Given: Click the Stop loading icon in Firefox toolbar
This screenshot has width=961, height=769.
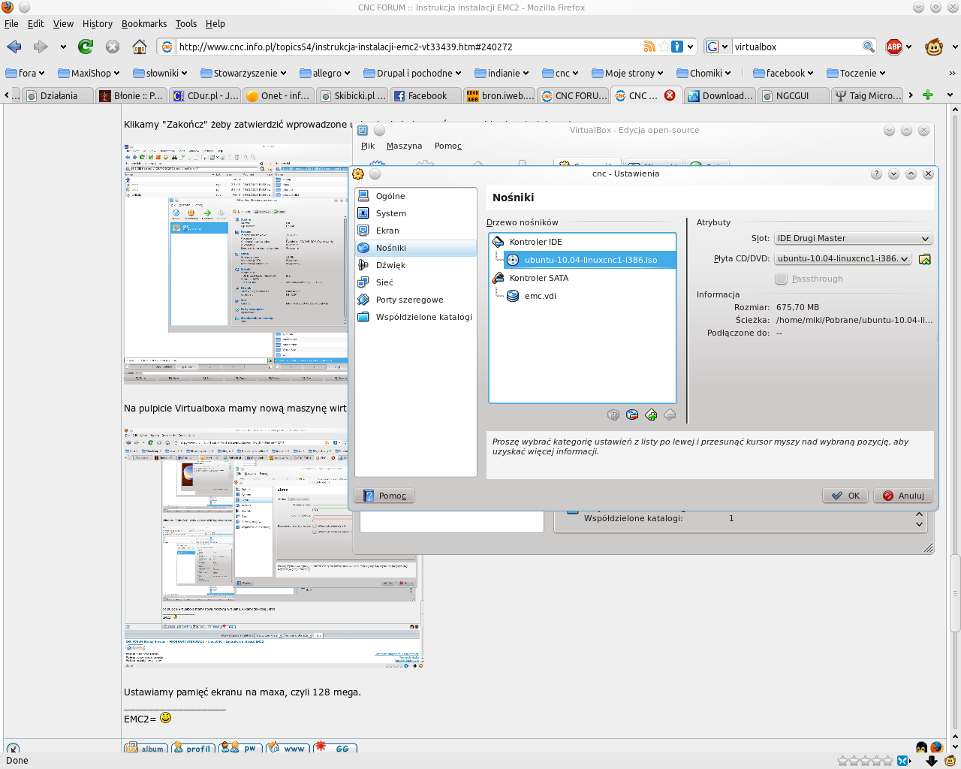Looking at the screenshot, I should (113, 47).
